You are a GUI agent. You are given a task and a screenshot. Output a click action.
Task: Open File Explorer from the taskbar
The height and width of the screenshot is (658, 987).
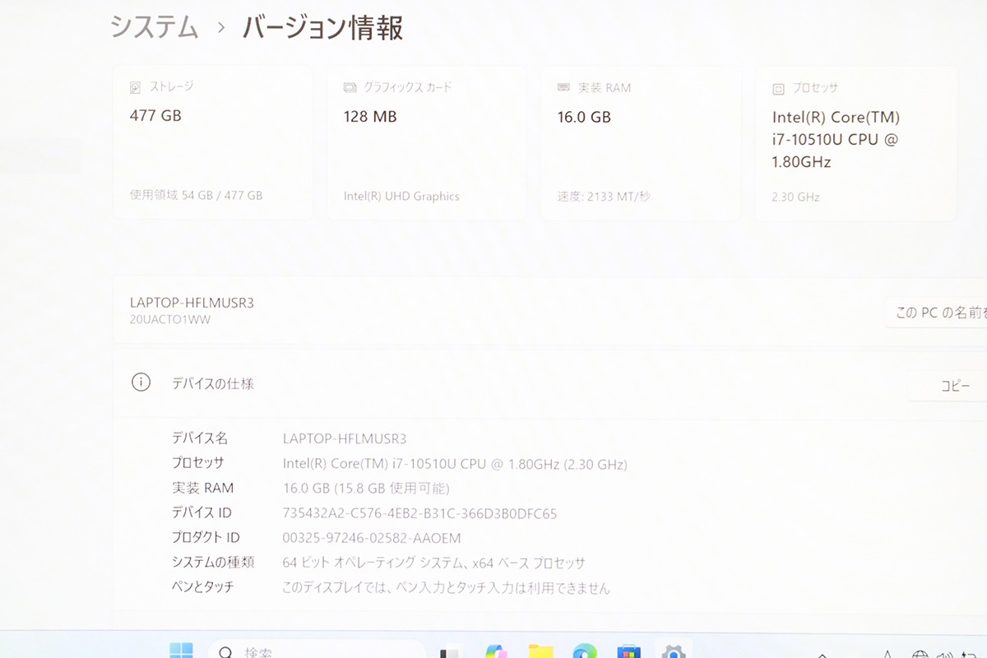[x=540, y=651]
